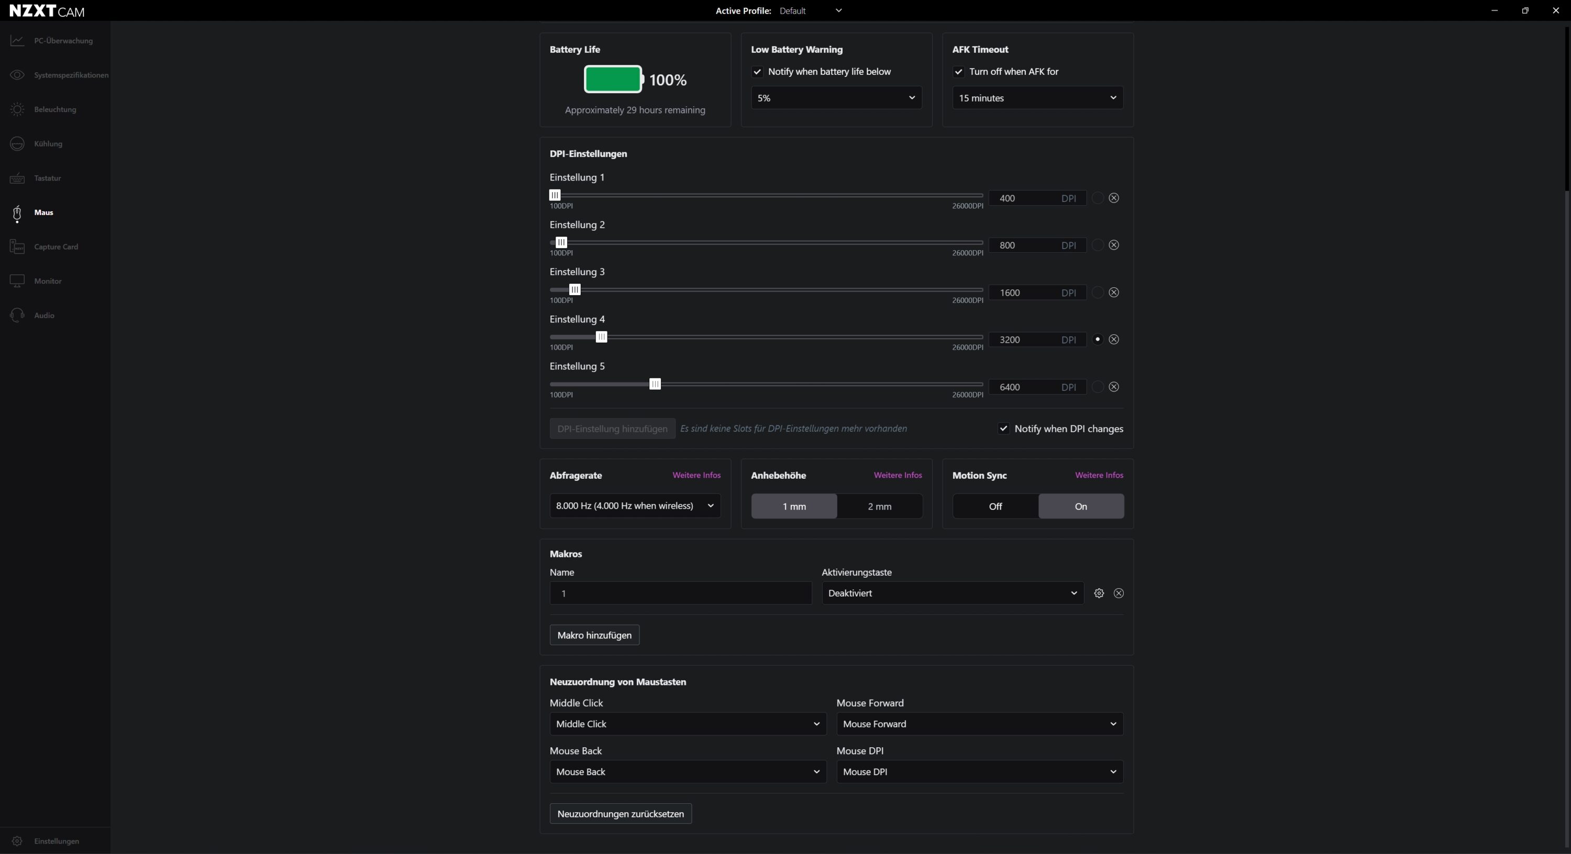This screenshot has height=854, width=1571.
Task: Uncheck Notify when battery life below
Action: coord(757,72)
